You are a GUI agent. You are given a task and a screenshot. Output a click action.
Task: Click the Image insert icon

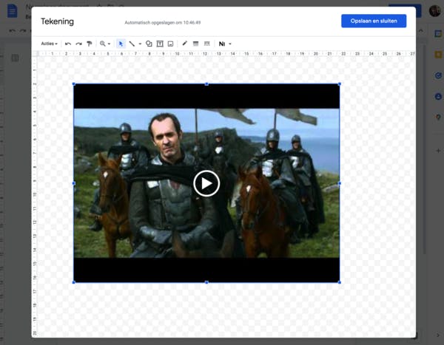(x=170, y=44)
